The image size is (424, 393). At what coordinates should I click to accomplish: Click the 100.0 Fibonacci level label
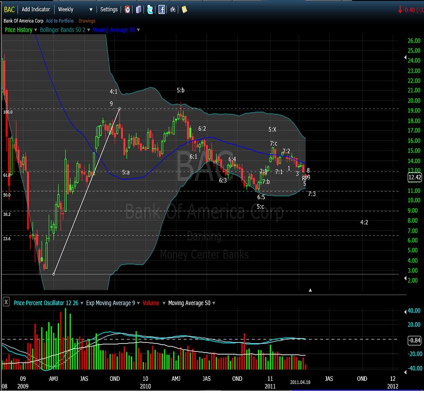pos(8,112)
